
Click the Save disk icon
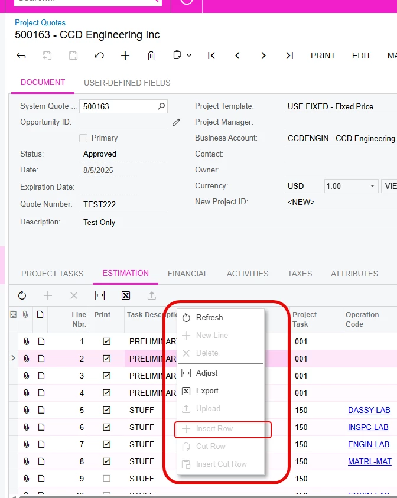click(73, 56)
